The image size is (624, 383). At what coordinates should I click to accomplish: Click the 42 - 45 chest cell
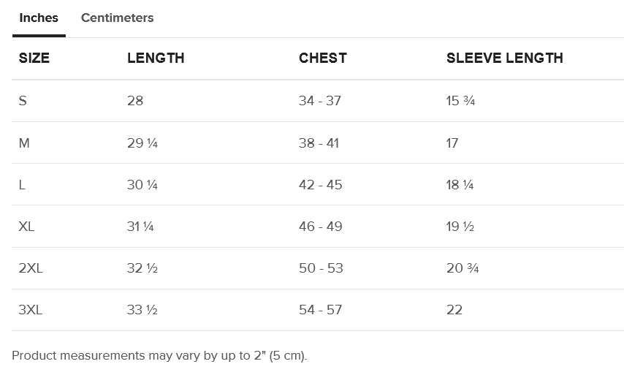(x=320, y=185)
